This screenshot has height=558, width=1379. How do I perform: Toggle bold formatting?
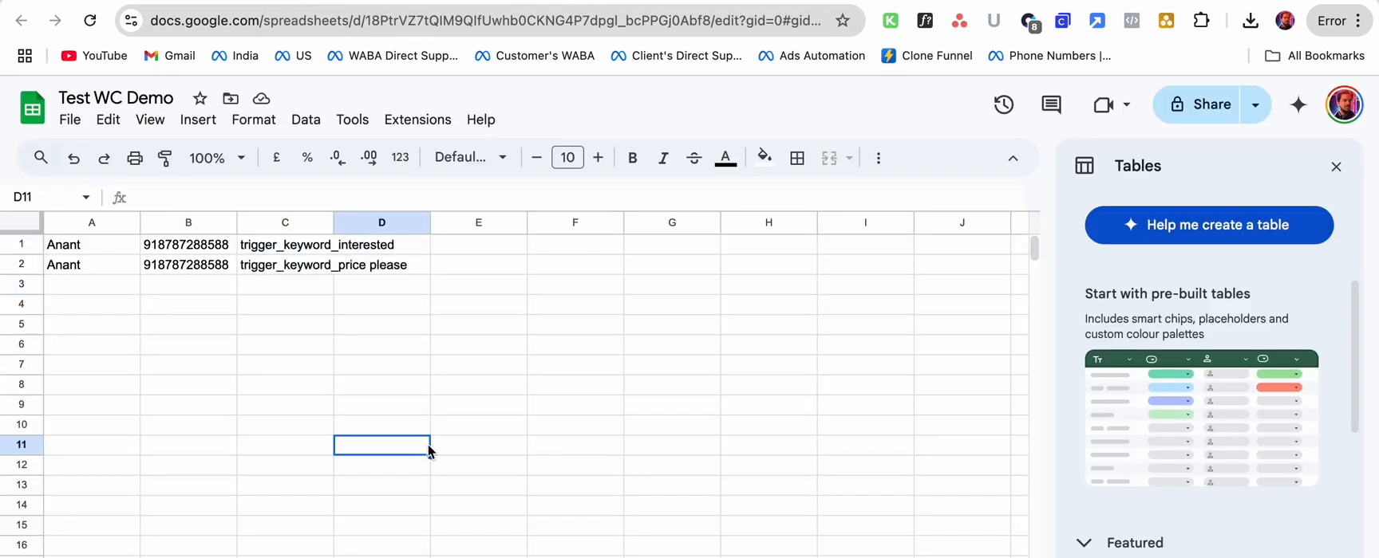pos(632,158)
